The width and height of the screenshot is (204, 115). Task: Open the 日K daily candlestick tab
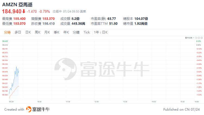(x=28, y=32)
